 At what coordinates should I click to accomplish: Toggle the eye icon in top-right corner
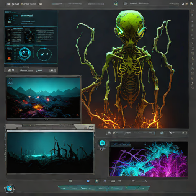[x=183, y=4]
